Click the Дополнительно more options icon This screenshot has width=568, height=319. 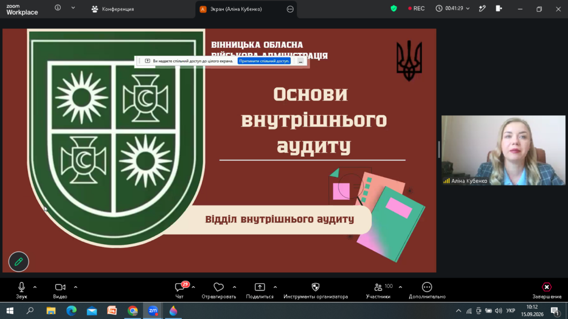(427, 287)
